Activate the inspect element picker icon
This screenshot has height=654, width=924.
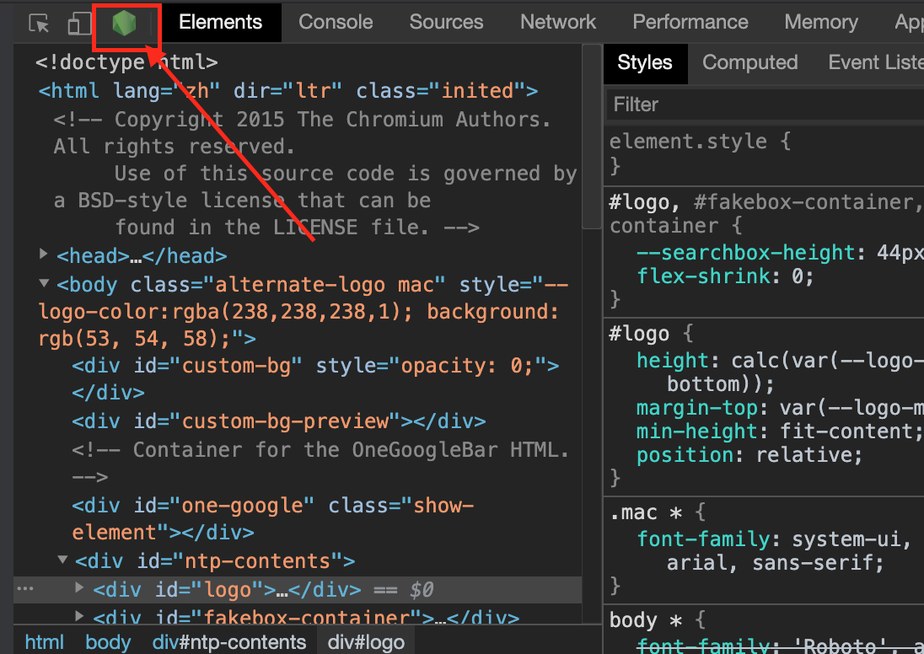(x=40, y=23)
